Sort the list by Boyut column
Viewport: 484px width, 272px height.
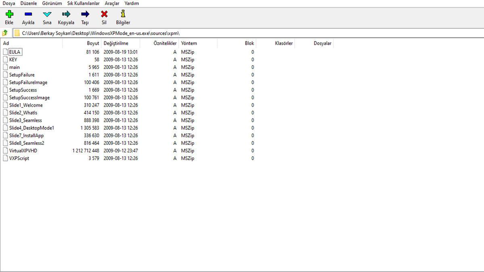point(93,43)
